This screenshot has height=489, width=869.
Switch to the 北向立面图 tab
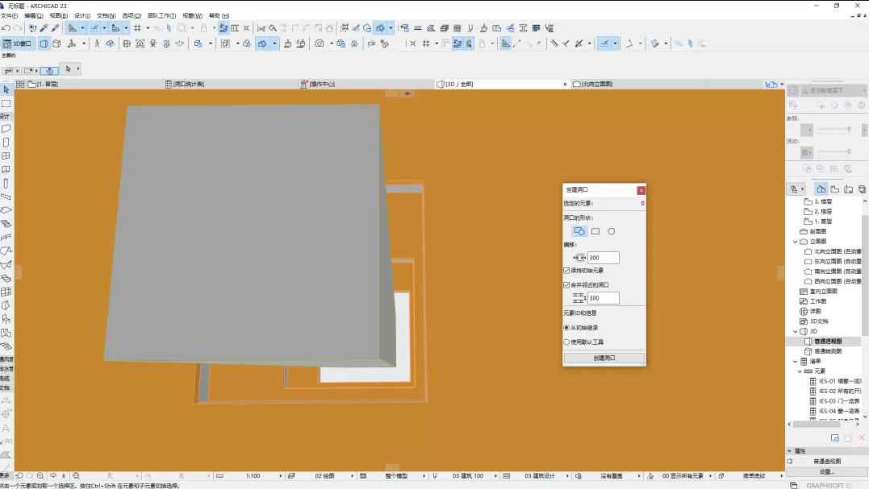[x=597, y=84]
